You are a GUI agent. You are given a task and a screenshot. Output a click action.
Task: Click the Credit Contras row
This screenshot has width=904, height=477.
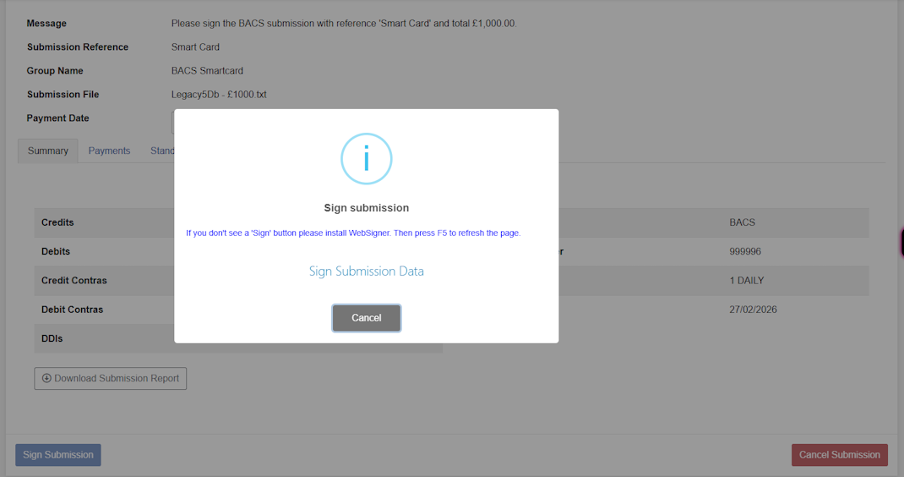click(x=74, y=280)
